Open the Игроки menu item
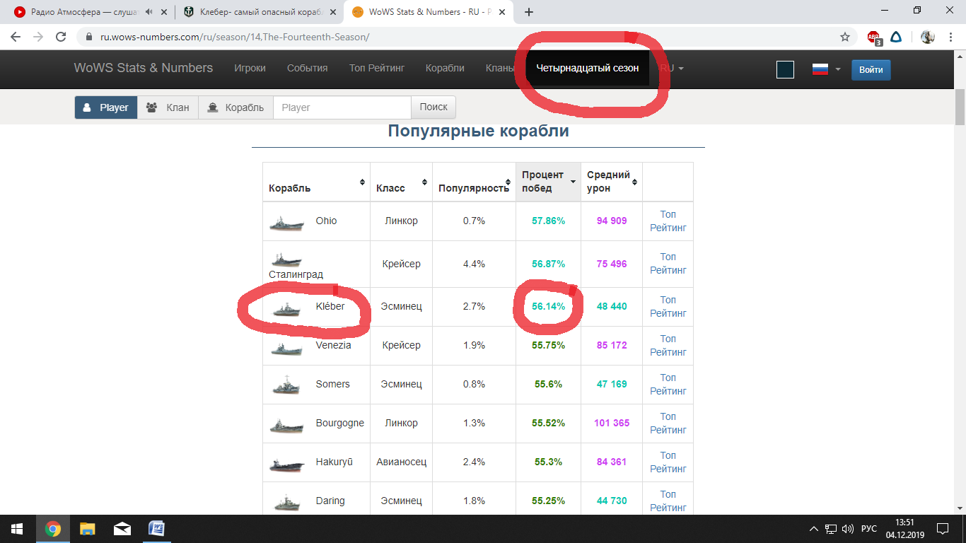This screenshot has height=543, width=966. 250,69
